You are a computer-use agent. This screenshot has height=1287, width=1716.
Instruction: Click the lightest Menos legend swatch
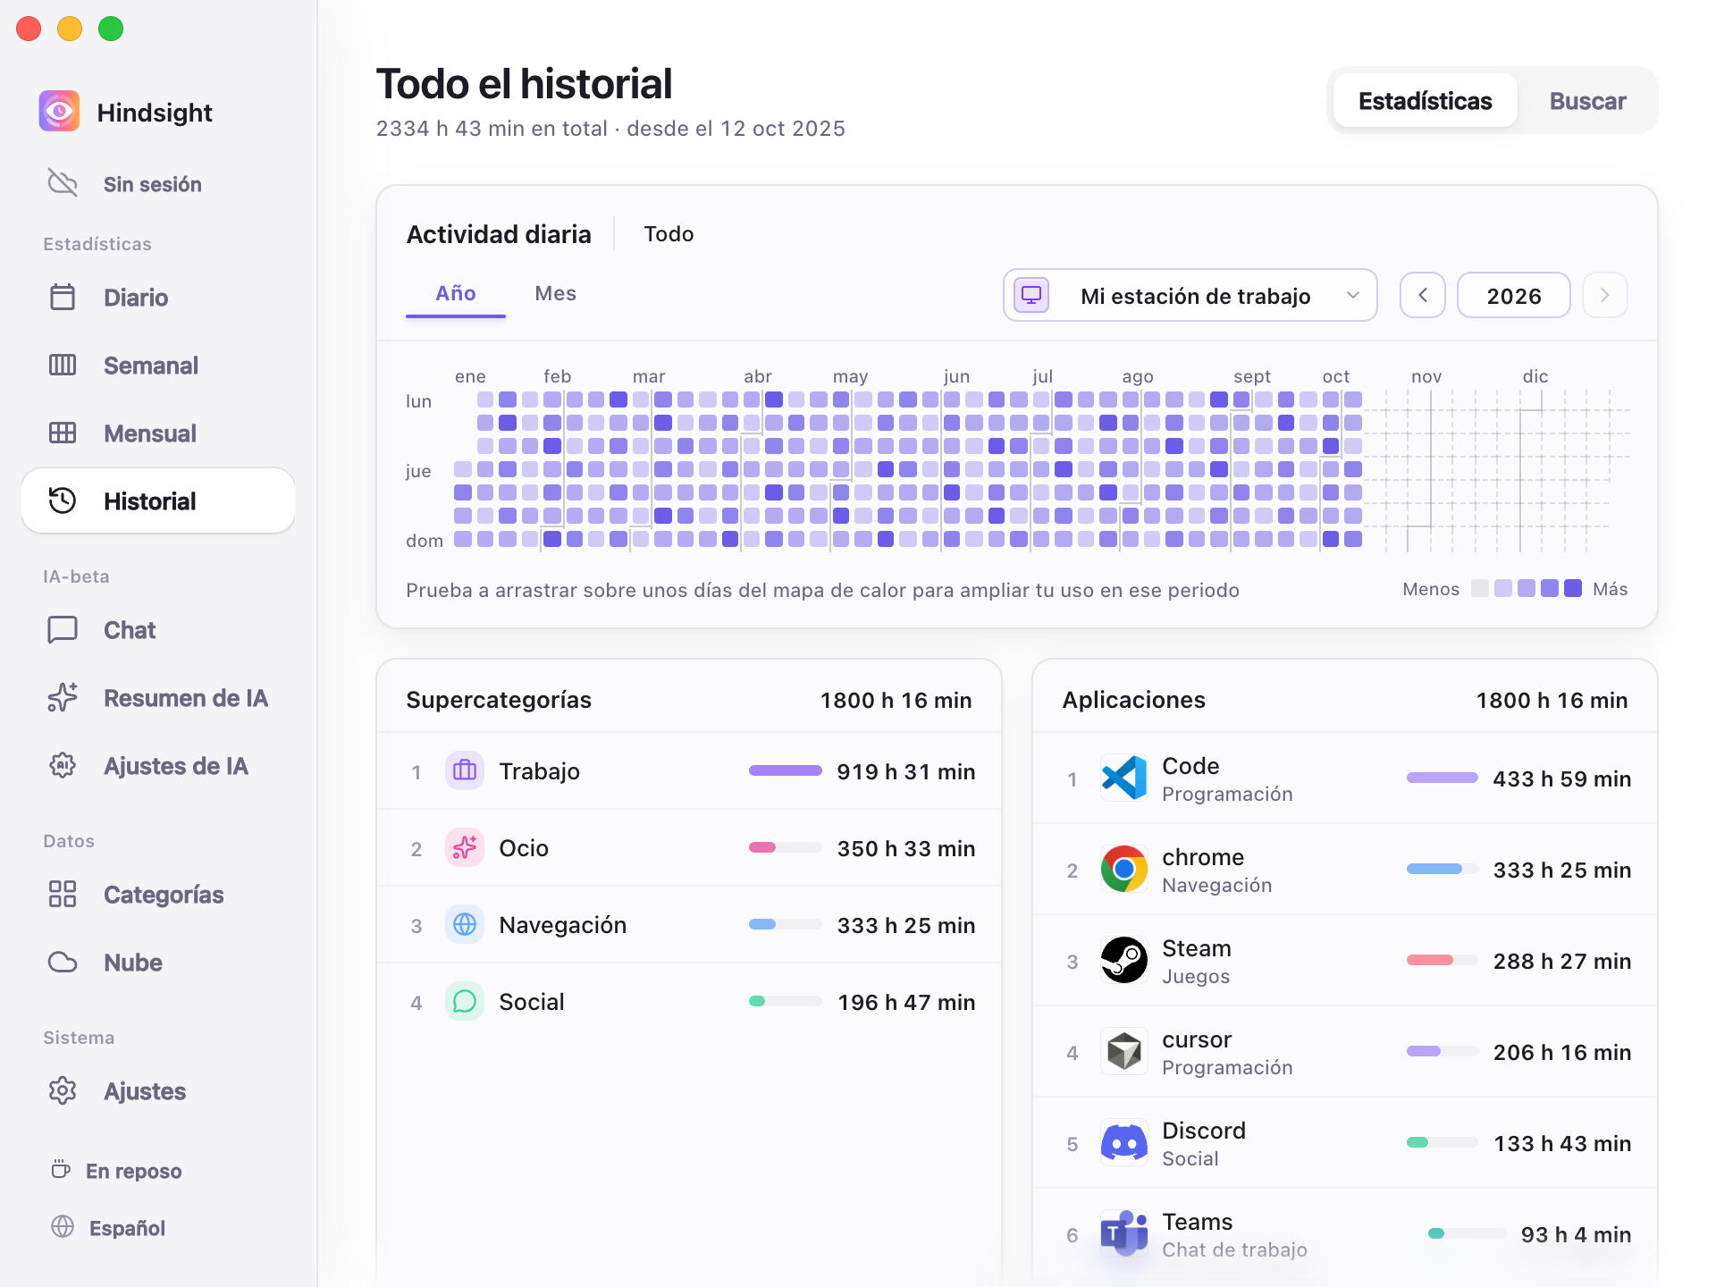(1480, 588)
